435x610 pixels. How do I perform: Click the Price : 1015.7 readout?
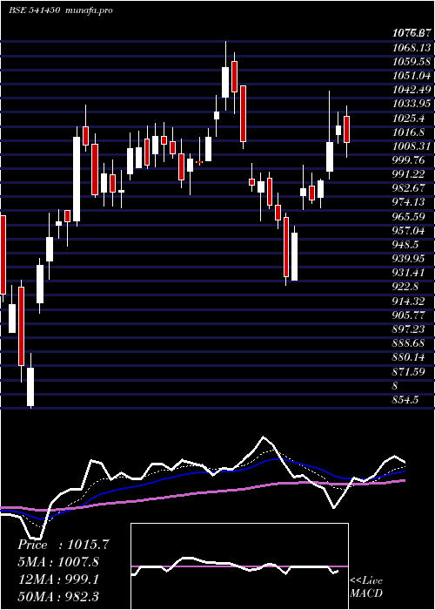[63, 545]
